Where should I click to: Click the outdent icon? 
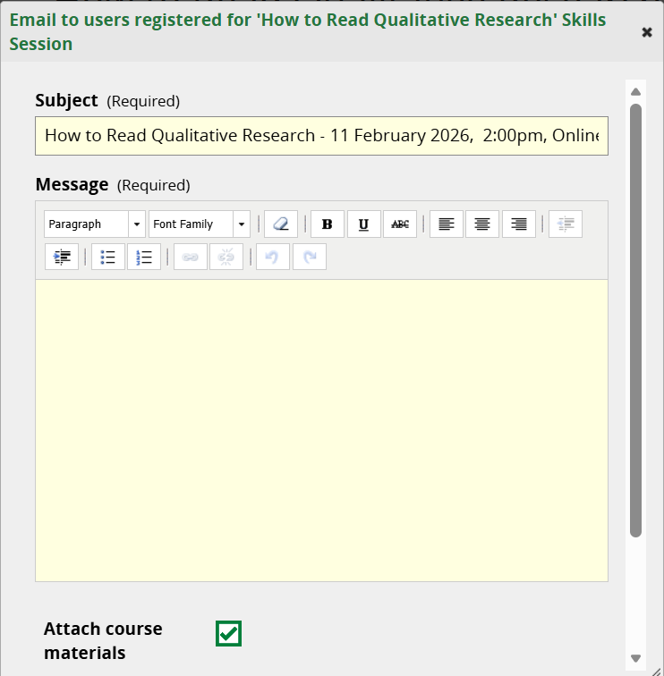566,224
